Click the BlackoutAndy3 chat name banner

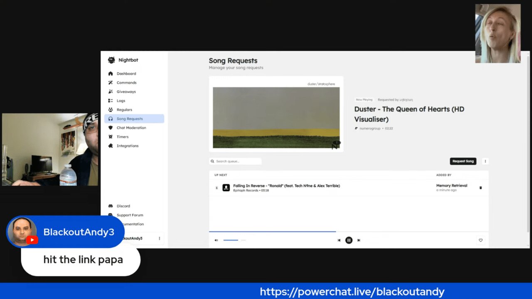click(79, 232)
